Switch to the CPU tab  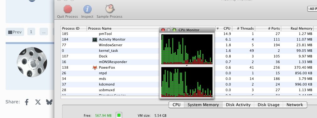(176, 105)
